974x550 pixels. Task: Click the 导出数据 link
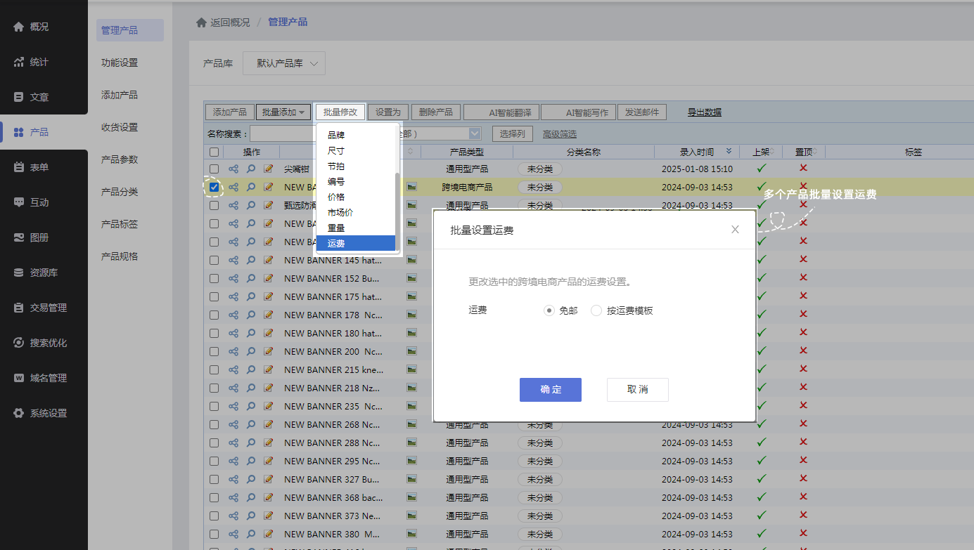(x=704, y=112)
